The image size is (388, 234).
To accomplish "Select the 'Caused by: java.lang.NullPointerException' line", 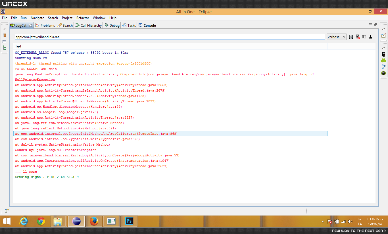I will click(170, 150).
